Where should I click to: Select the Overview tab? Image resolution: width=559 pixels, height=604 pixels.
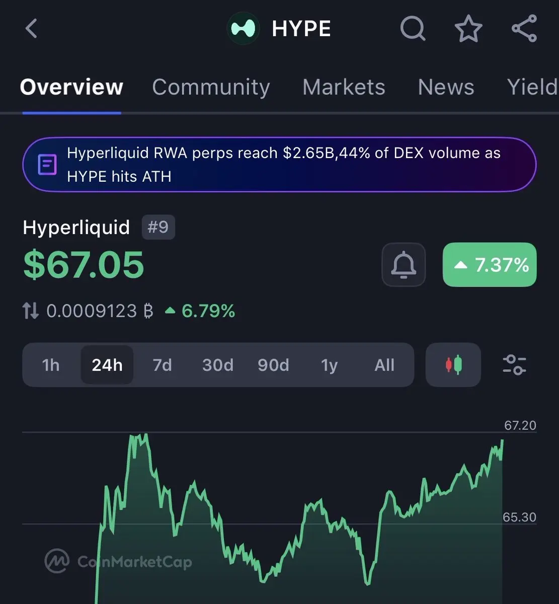(71, 87)
